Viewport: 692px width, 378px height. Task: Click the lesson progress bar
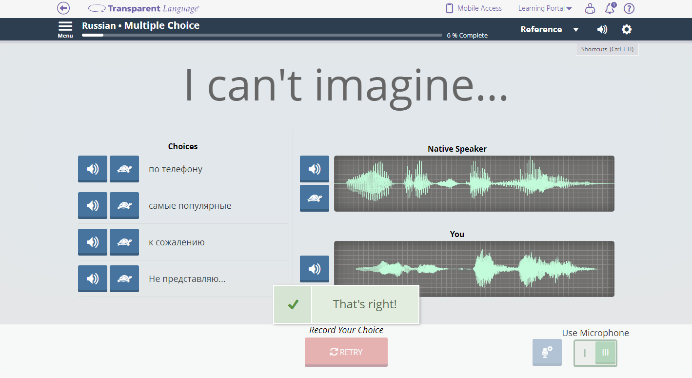point(262,35)
